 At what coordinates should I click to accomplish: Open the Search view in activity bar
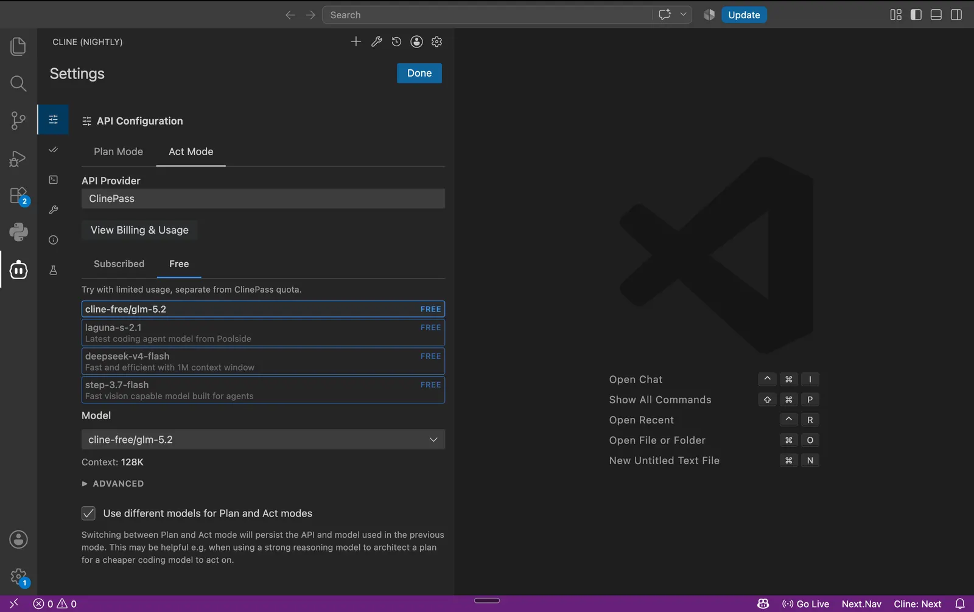(18, 83)
